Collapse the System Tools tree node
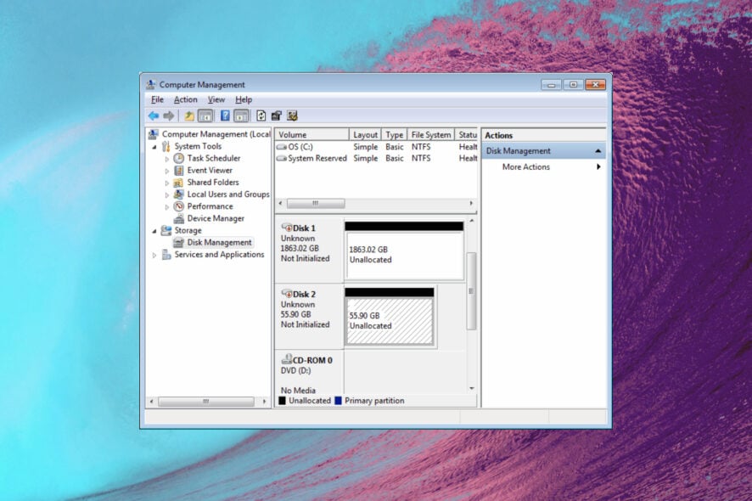The height and width of the screenshot is (501, 752). (x=154, y=146)
